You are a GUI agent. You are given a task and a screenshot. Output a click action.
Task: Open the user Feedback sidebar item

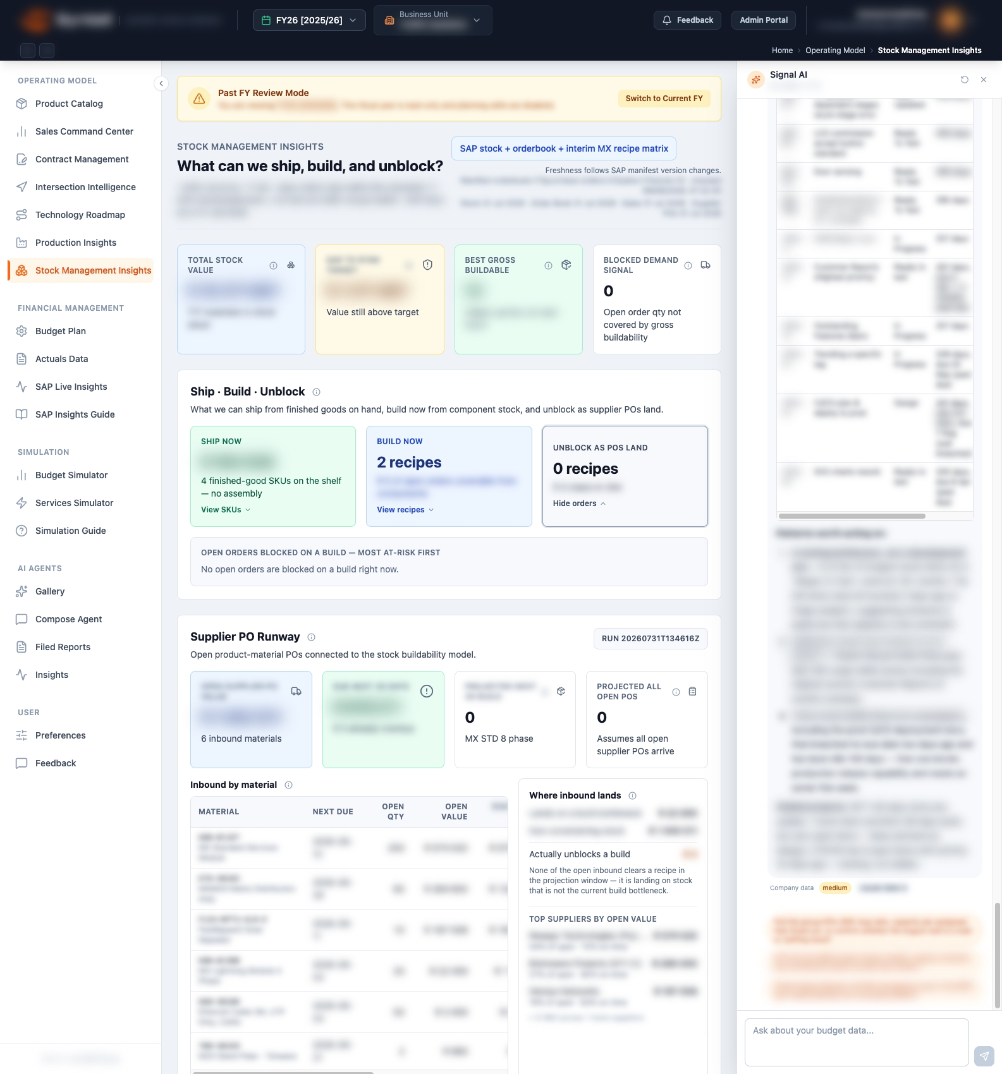[x=56, y=763]
